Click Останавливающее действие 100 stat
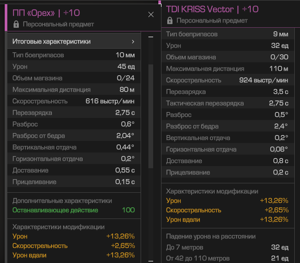 (x=74, y=210)
